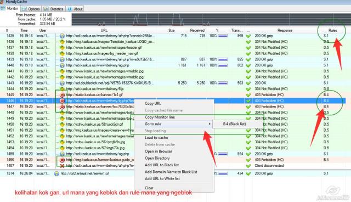The height and width of the screenshot is (202, 351).
Task: Select the ad.doubleclick.net URL on row 1443
Action: pyautogui.click(x=110, y=83)
